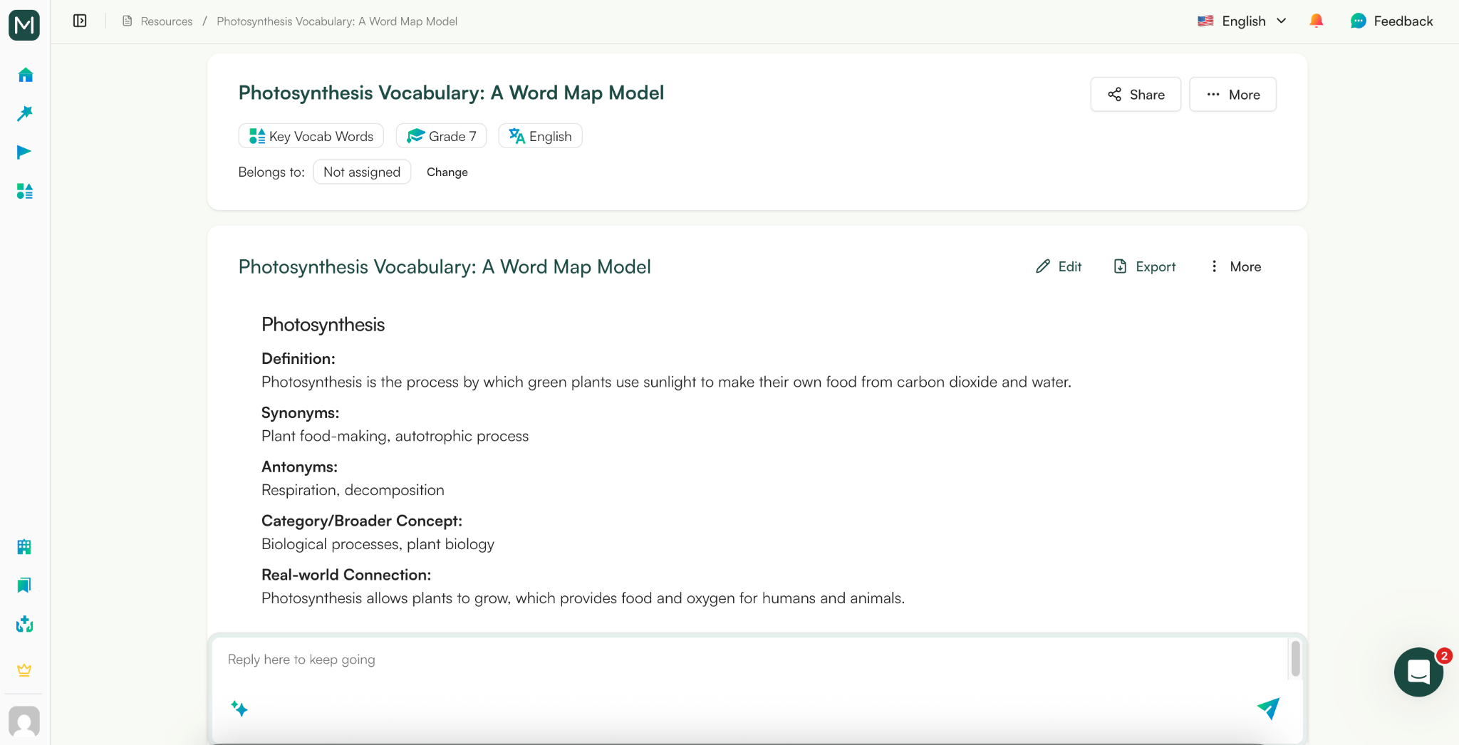
Task: Navigate to Resources in the breadcrumb
Action: point(167,21)
